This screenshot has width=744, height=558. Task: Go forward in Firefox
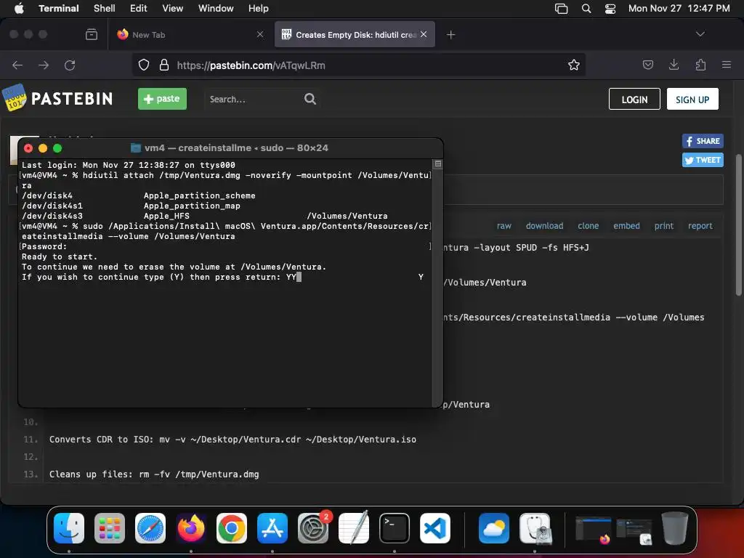pyautogui.click(x=44, y=65)
